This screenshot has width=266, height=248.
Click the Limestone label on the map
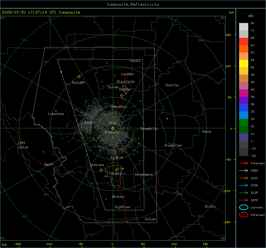[x=56, y=114]
